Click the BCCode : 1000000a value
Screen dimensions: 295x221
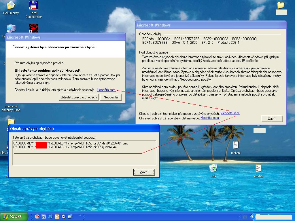[156, 39]
